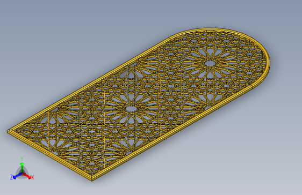Click the blue Z axis arrow on the triad
302x195 pixels.
point(17,176)
